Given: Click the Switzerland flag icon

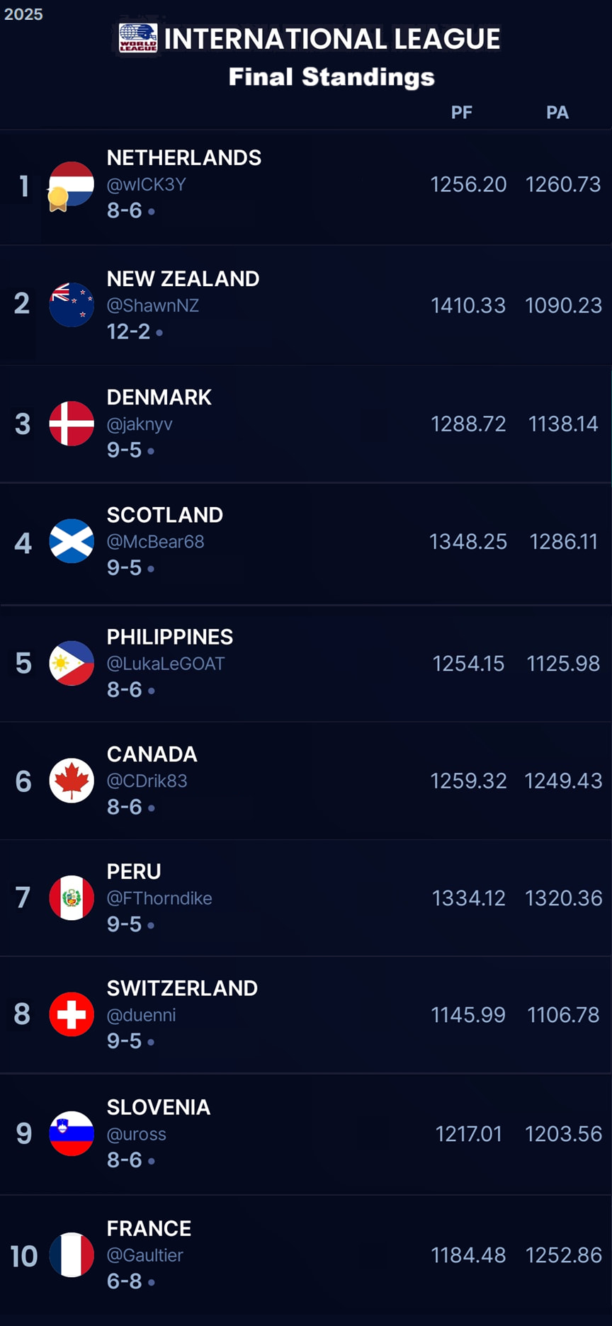Looking at the screenshot, I should [72, 1014].
